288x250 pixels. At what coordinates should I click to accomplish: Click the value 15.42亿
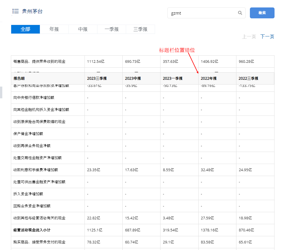(132, 218)
